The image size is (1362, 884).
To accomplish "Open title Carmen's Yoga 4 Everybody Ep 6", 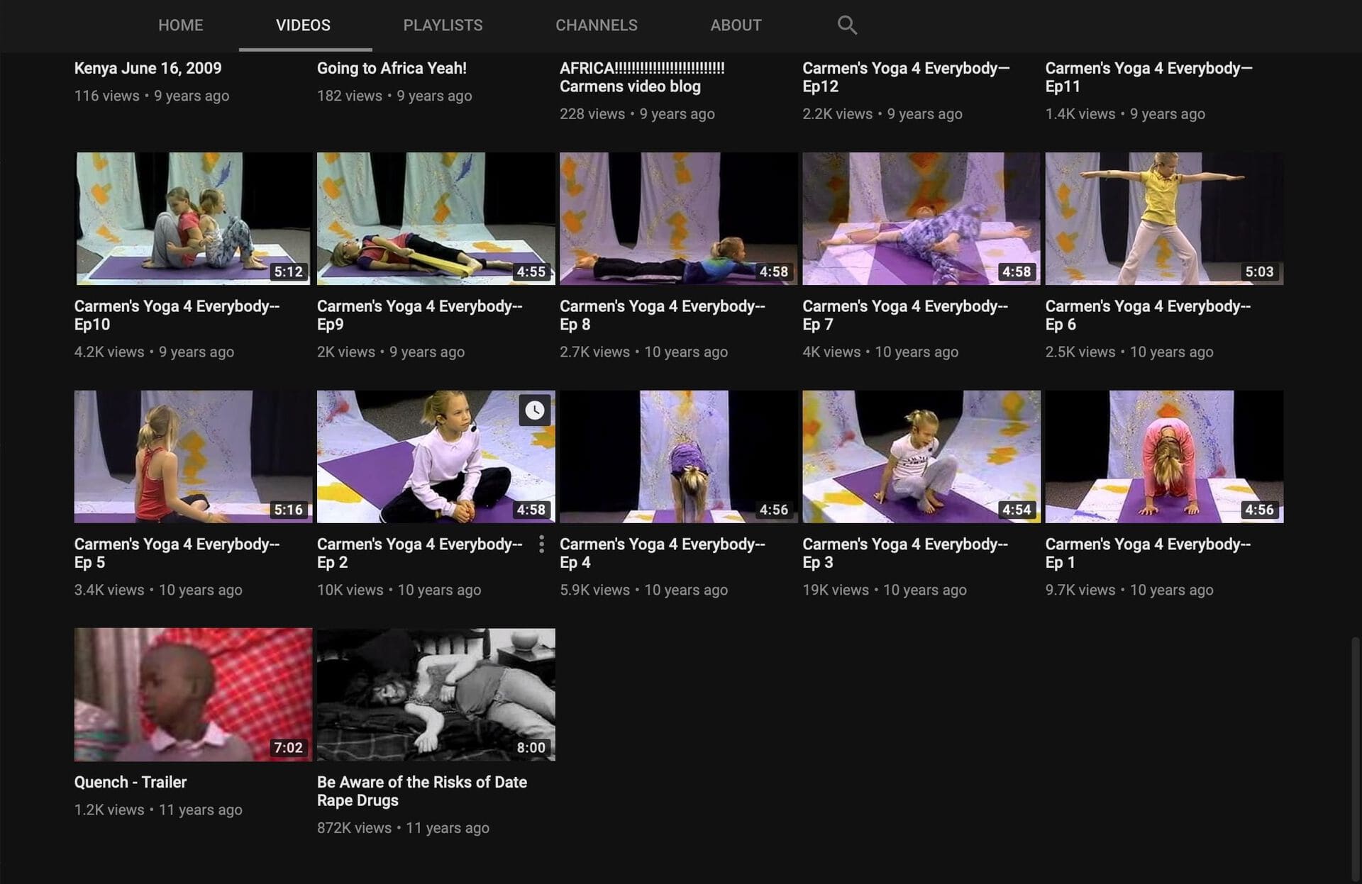I will tap(1147, 315).
